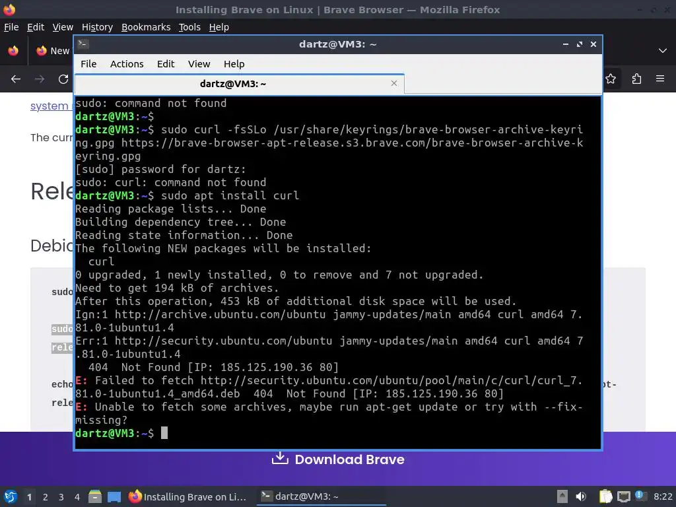Open removable media eject tray icon

(562, 496)
